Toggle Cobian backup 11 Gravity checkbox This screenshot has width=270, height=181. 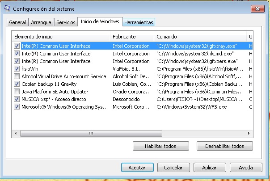[x=17, y=84]
